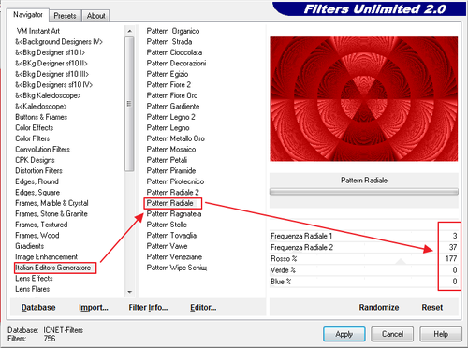
Task: Choose Pattern Decorazioni filter
Action: (176, 64)
